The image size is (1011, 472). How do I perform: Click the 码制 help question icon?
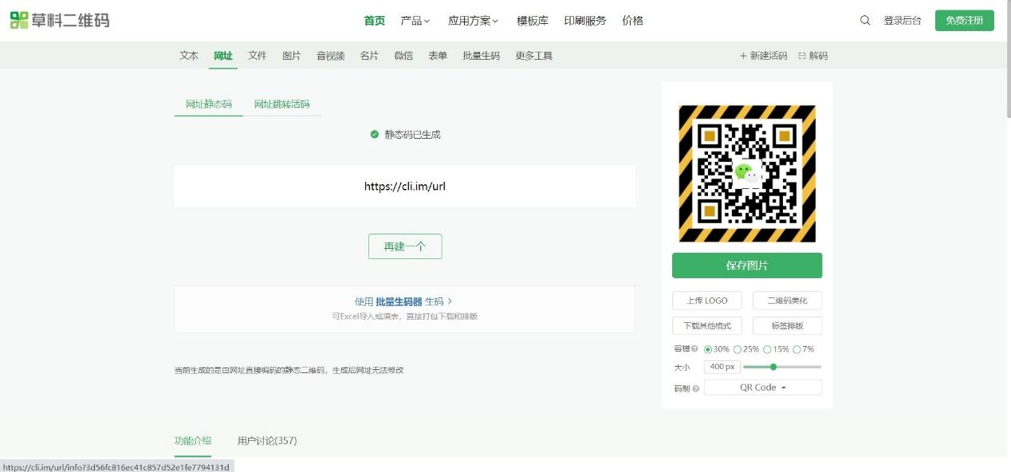696,388
